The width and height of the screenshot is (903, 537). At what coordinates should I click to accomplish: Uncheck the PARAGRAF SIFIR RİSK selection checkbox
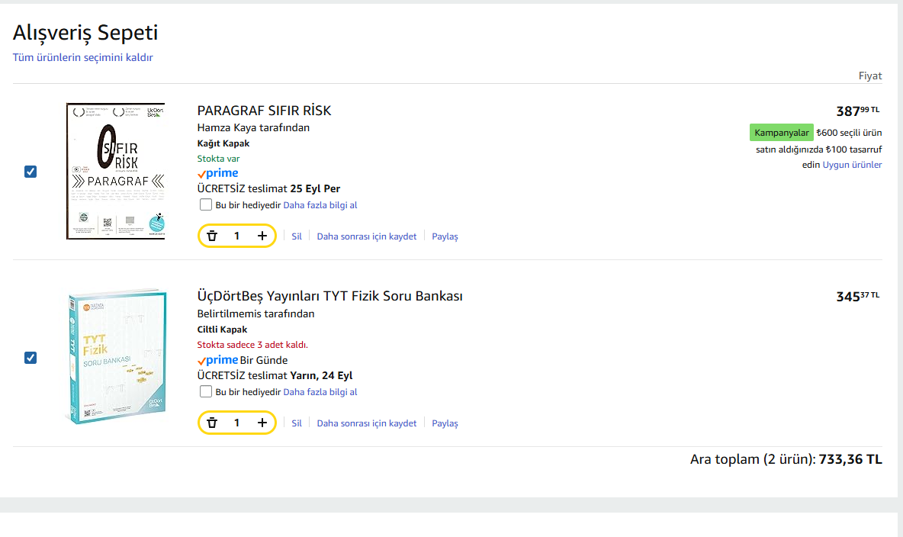point(31,172)
